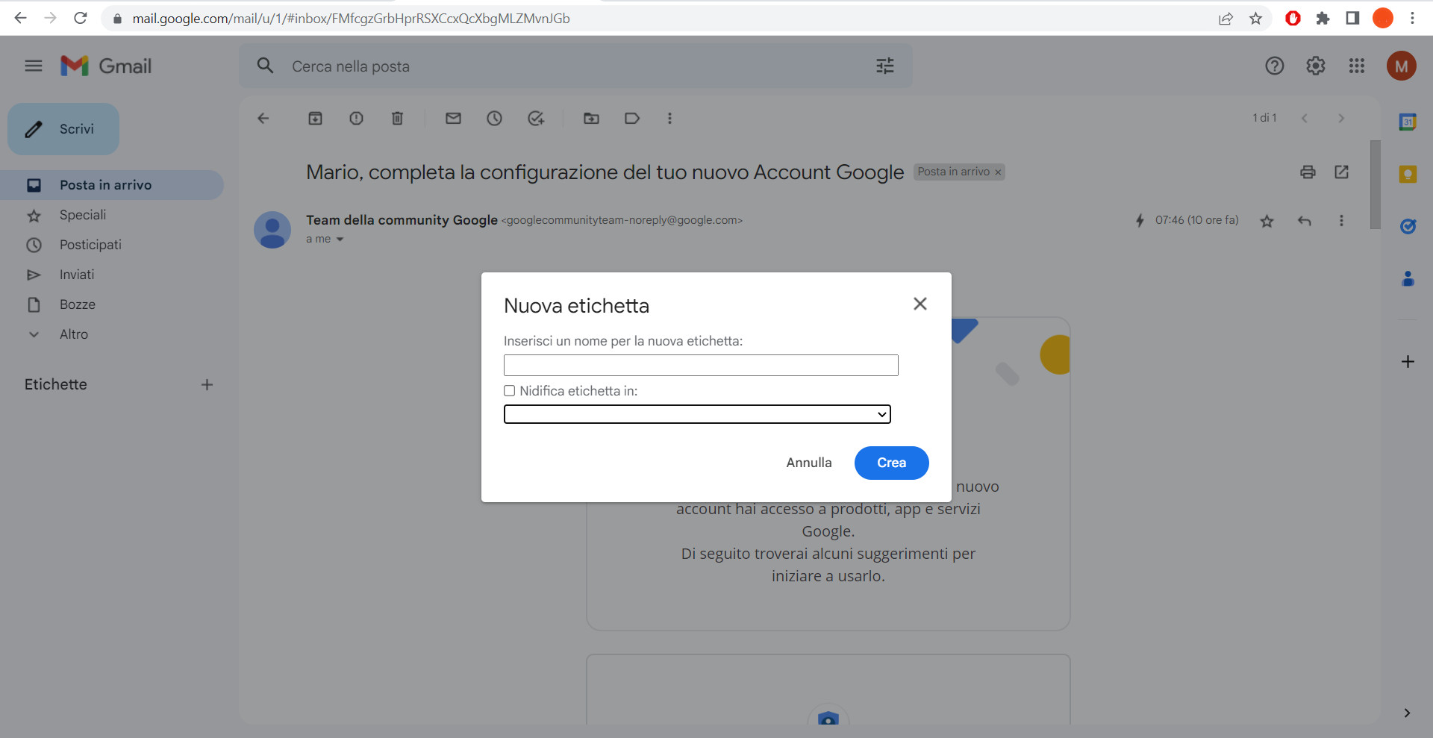The width and height of the screenshot is (1433, 738).
Task: Go to Posta in arrivo
Action: click(x=105, y=184)
